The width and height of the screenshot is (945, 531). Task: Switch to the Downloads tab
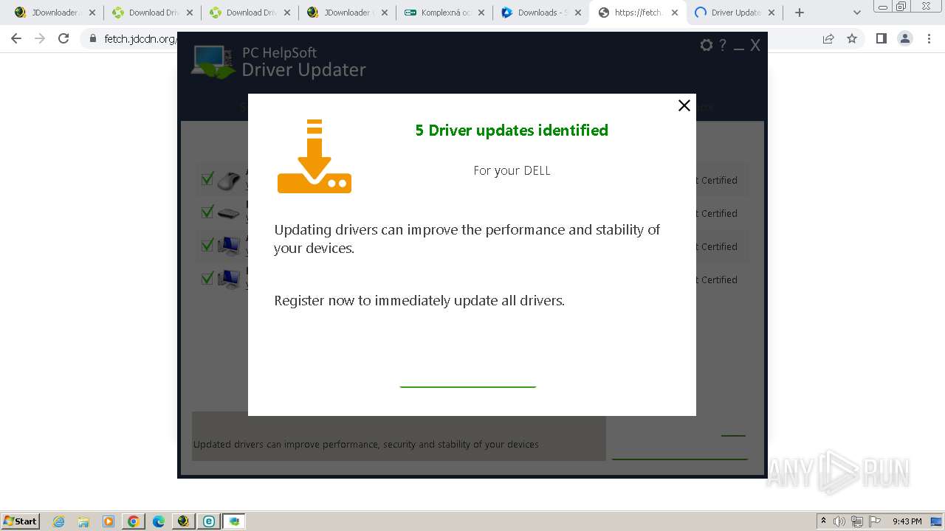coord(540,13)
